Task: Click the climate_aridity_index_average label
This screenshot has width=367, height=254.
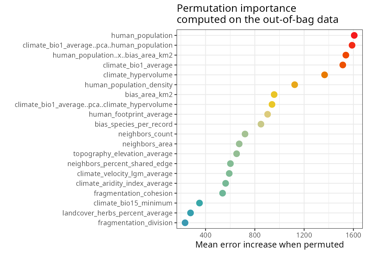Action: click(x=124, y=183)
